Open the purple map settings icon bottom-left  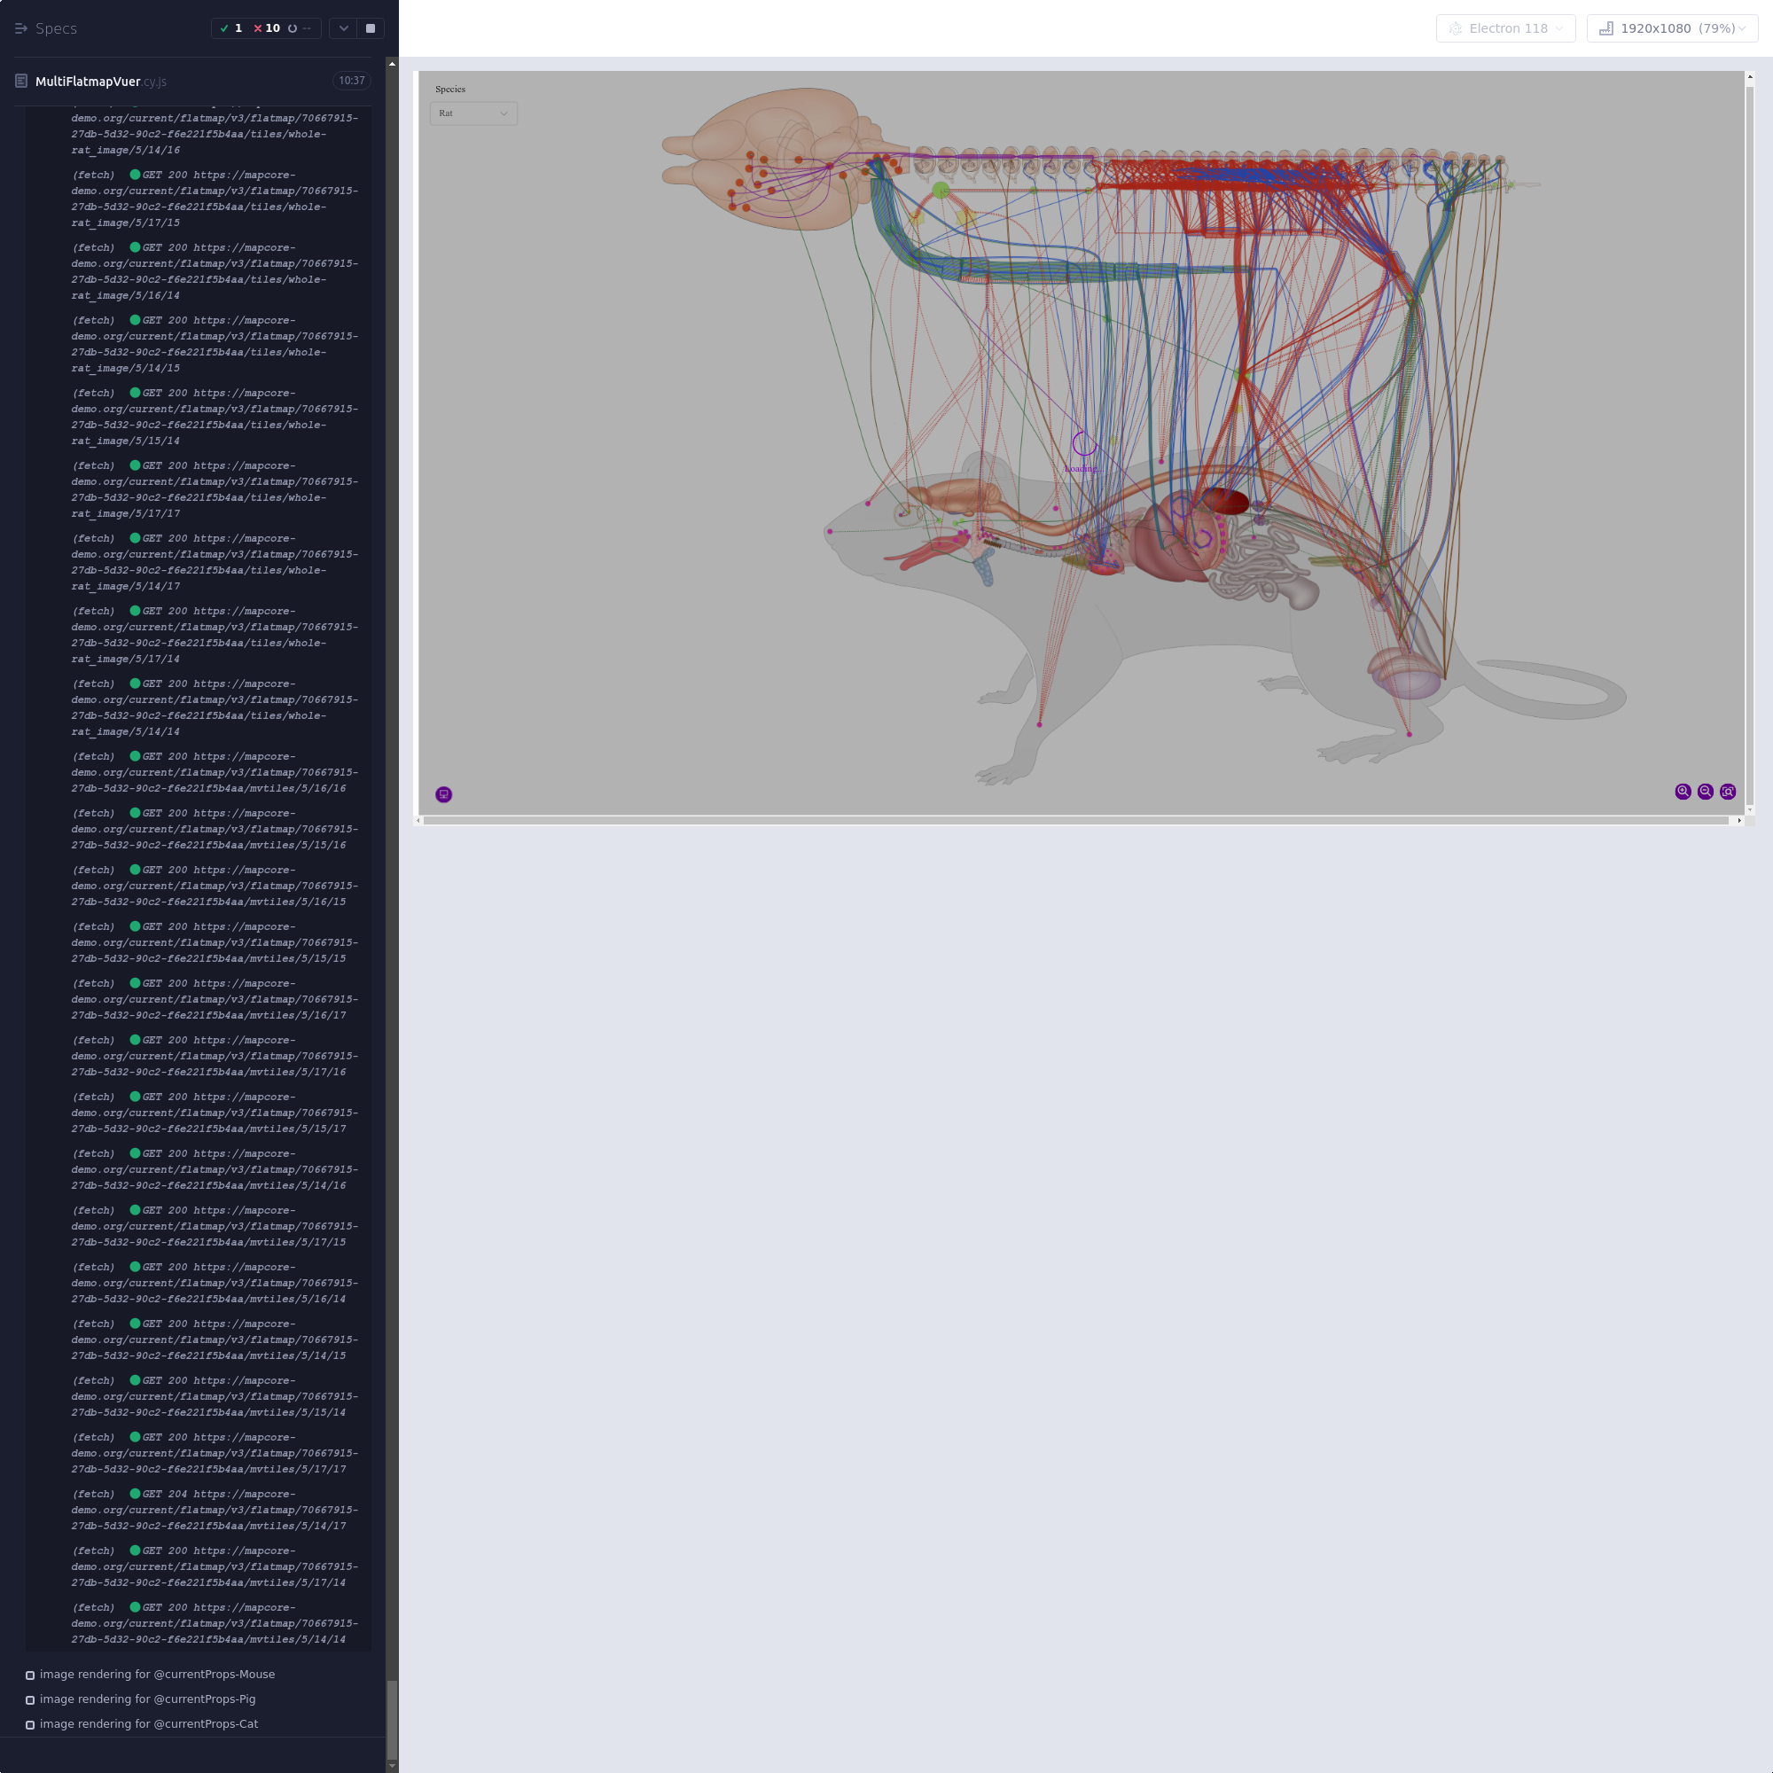point(443,794)
